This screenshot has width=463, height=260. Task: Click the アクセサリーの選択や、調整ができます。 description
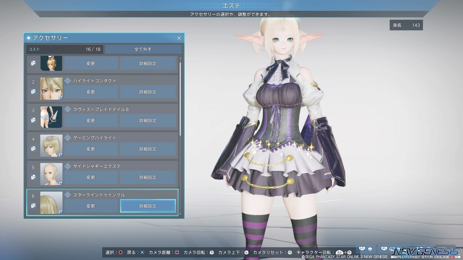[x=230, y=14]
